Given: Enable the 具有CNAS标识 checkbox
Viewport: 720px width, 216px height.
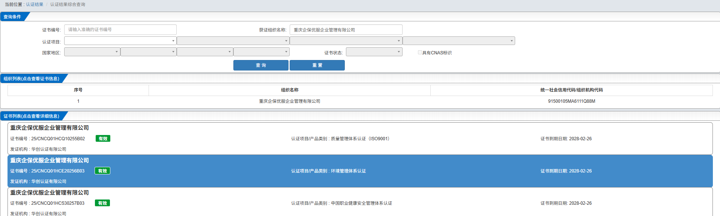Looking at the screenshot, I should pyautogui.click(x=420, y=52).
